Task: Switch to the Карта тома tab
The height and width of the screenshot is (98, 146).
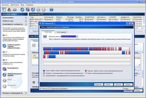Action: 48,32
